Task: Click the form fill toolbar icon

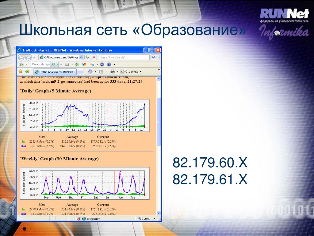Action: coord(67,65)
